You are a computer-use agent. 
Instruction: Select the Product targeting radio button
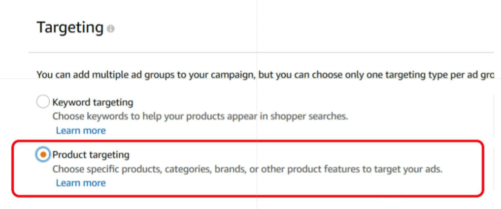(43, 155)
